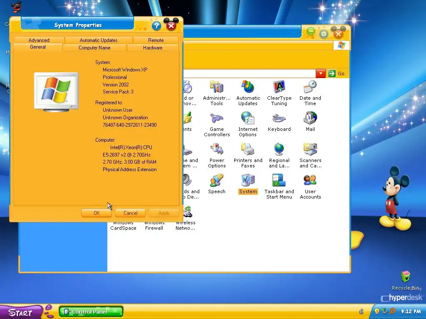
Task: Select the General tab
Action: click(38, 47)
